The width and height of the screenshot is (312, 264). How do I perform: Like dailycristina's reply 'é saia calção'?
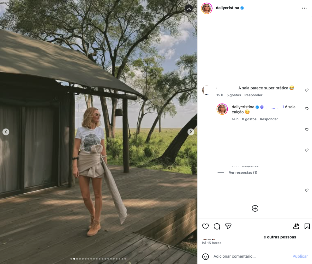(307, 109)
